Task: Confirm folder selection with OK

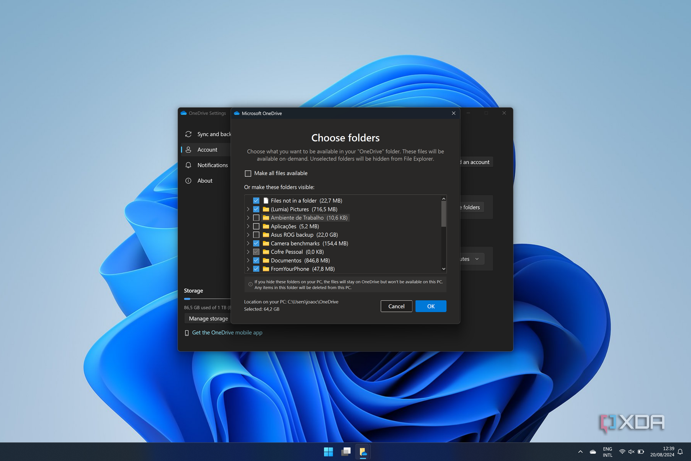Action: coord(431,306)
